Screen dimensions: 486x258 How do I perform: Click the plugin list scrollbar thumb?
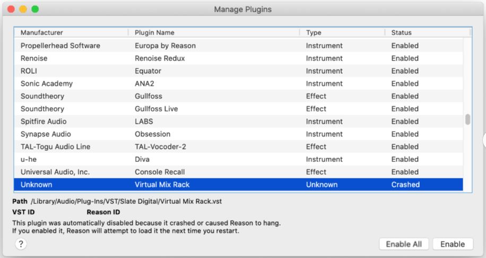coord(468,119)
